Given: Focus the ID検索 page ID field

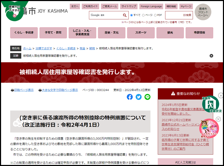Looking at the screenshot, I should point(179,15).
